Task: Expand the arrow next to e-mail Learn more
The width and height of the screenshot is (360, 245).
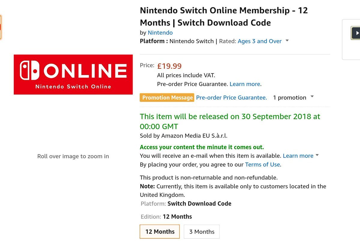Action: (x=317, y=155)
